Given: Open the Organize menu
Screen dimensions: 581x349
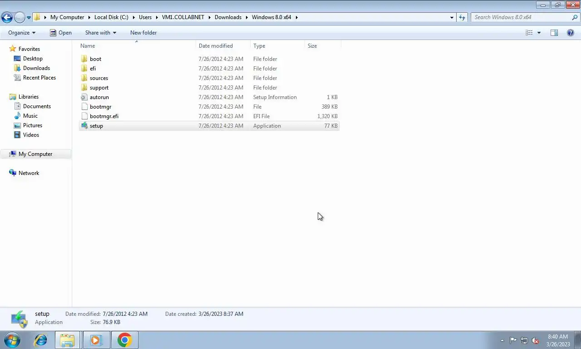Looking at the screenshot, I should (x=22, y=33).
